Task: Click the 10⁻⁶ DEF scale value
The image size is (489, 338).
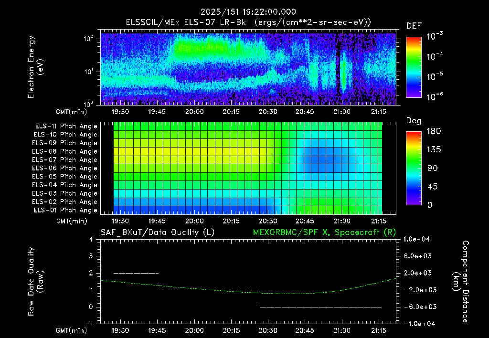Action: (435, 96)
